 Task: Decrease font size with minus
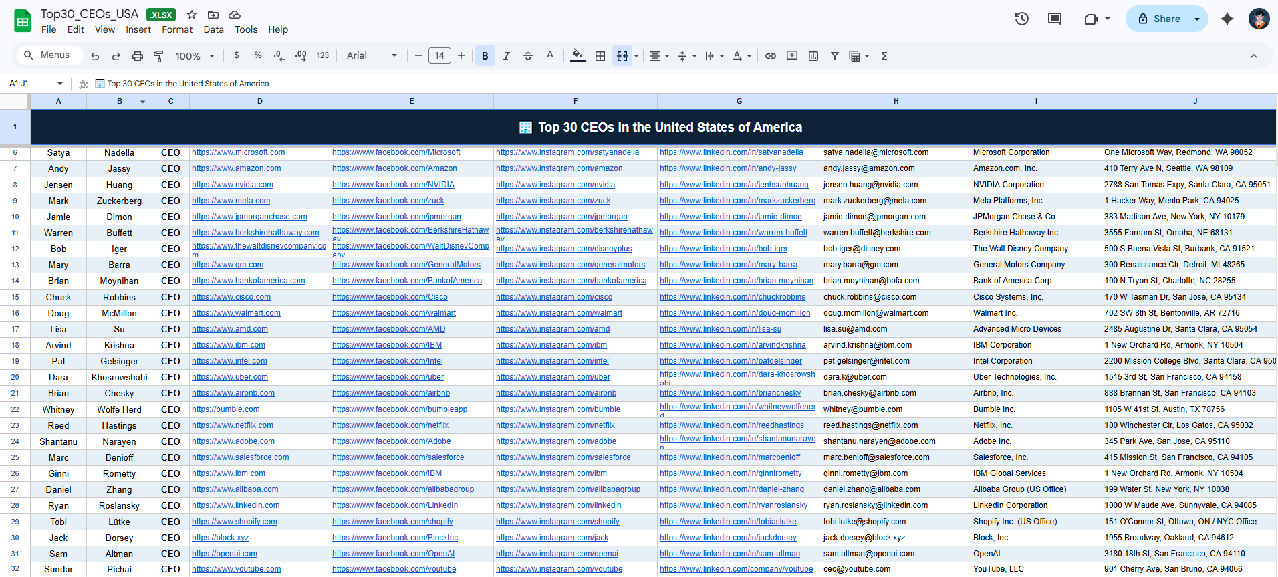pyautogui.click(x=418, y=55)
